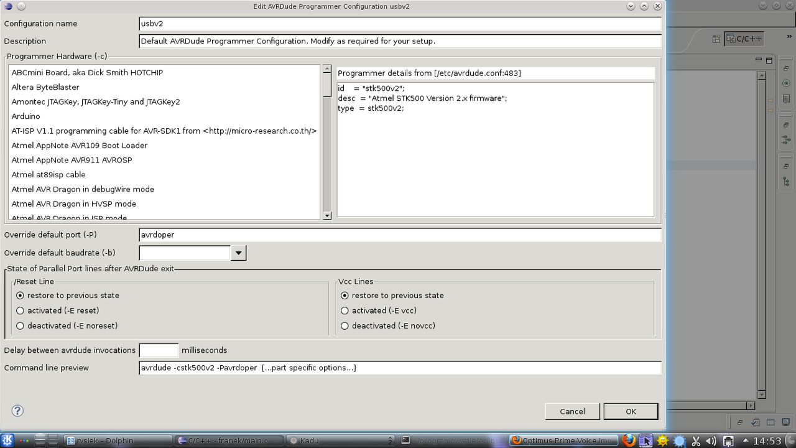Click the clock showing 14:53

tap(767, 441)
